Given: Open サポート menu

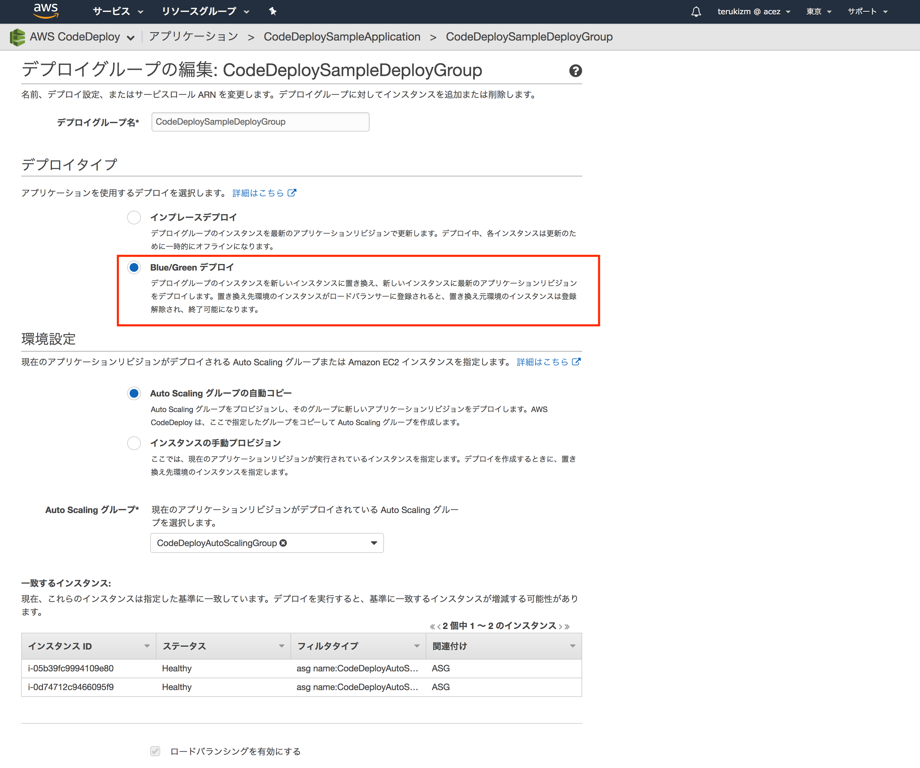Looking at the screenshot, I should click(x=867, y=12).
